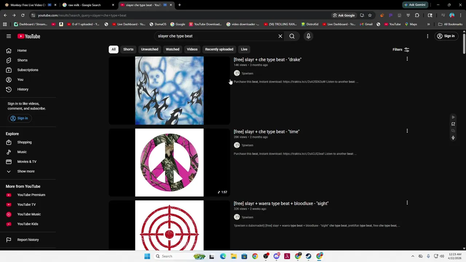Switch to the raw milk Google Search tab
The height and width of the screenshot is (262, 466).
tap(88, 5)
